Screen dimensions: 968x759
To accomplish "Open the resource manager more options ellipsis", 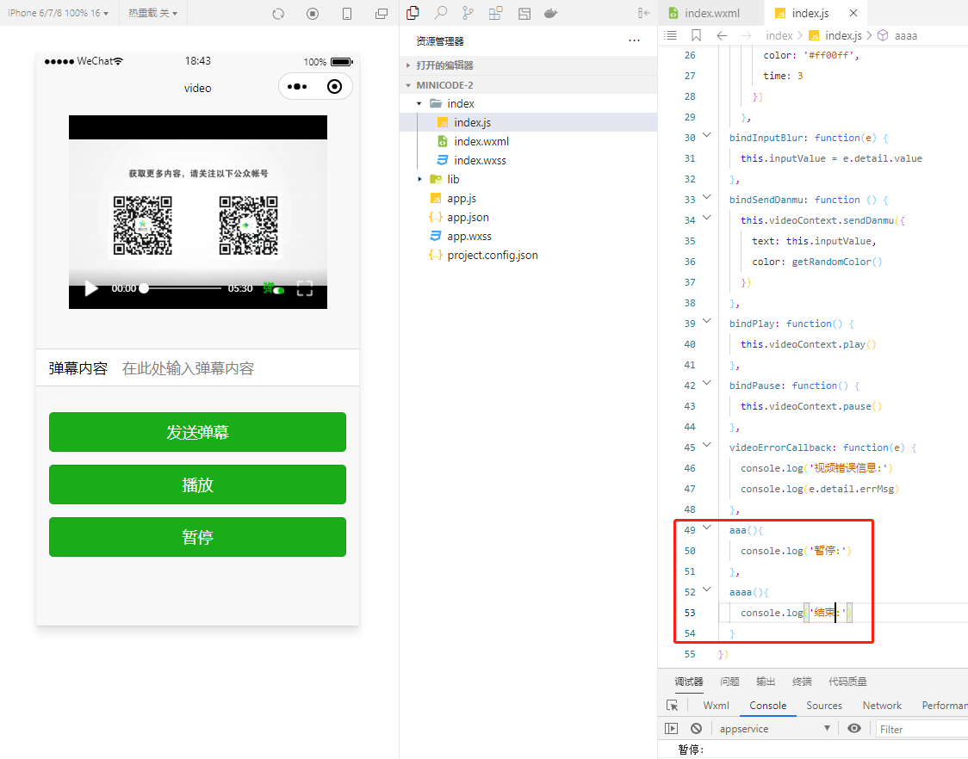I will click(x=634, y=40).
